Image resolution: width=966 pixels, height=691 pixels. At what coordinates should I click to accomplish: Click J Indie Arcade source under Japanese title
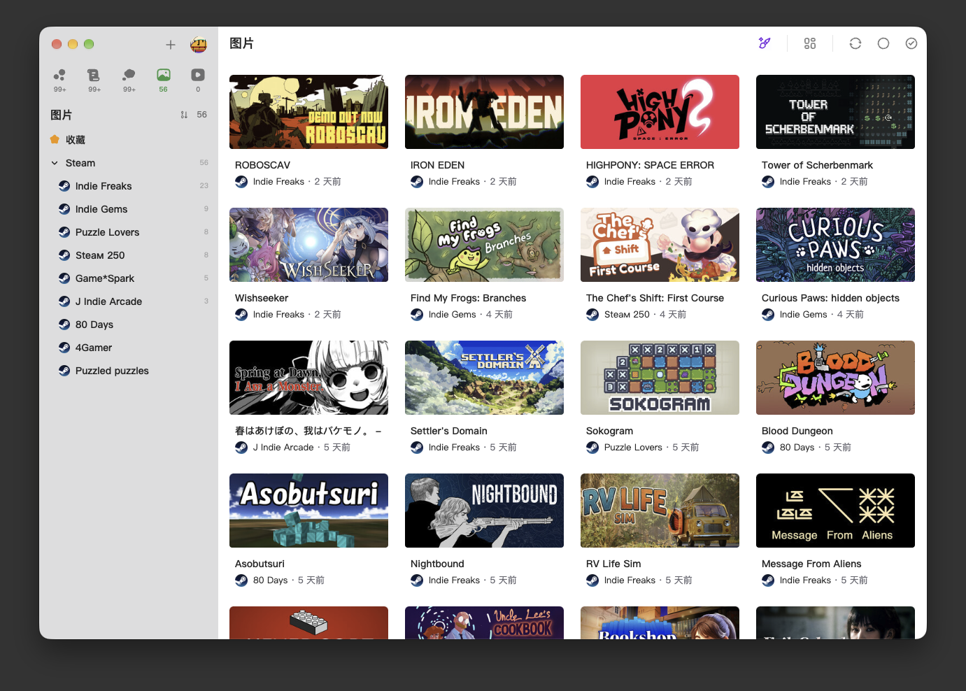(x=283, y=448)
